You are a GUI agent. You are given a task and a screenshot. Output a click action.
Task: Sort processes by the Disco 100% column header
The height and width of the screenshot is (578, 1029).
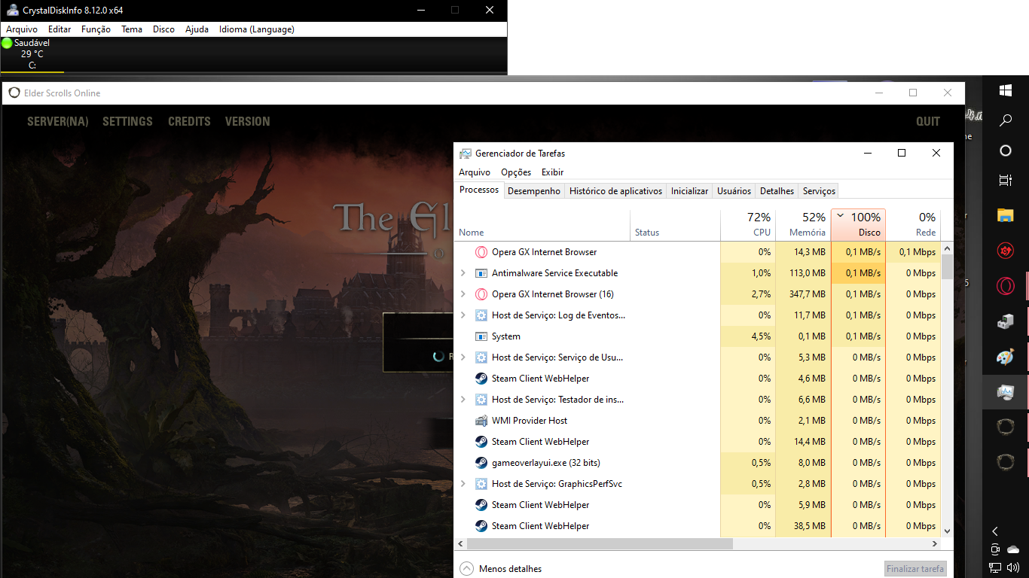(x=858, y=224)
